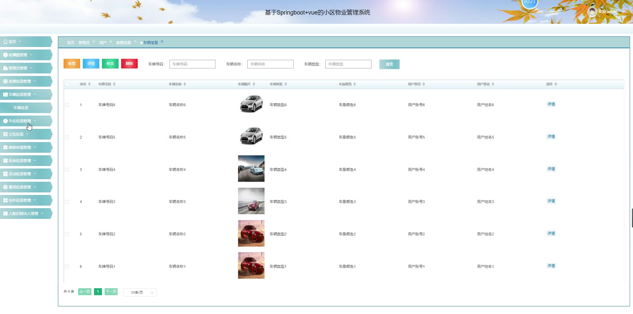Select the checkbox for row 车牌号码4
633x314 pixels.
[67, 170]
